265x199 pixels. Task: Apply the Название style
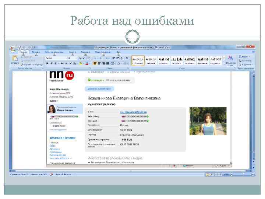coord(203,61)
